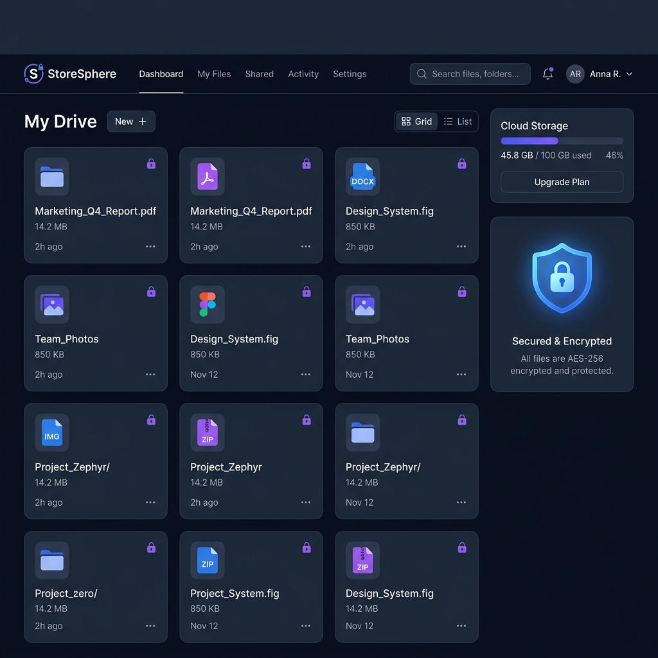This screenshot has width=658, height=658.
Task: Click the IMG file icon on the Project_Zephyr/ card
Action: [52, 432]
